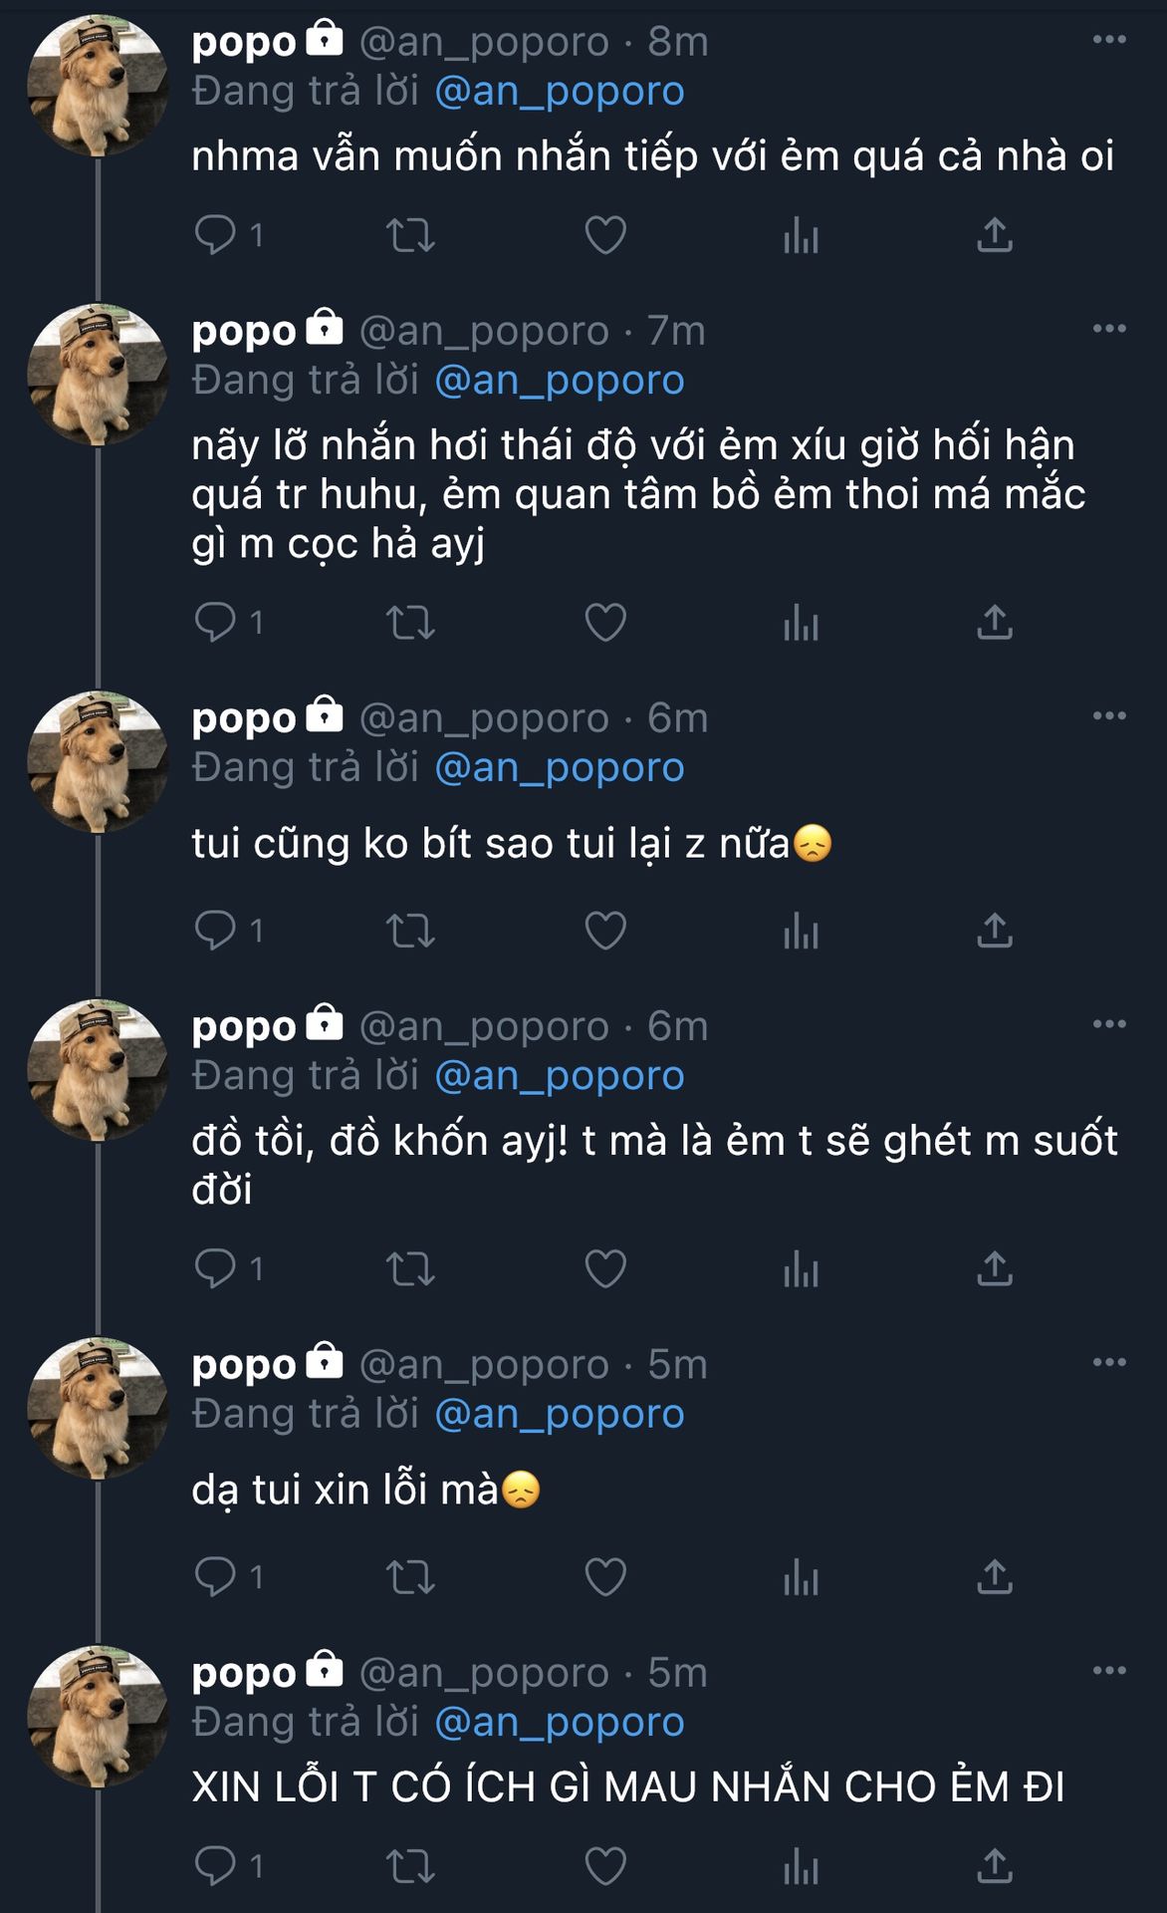
Task: Share the "nãy lỡ nhắn hơi thái độ" tweet
Action: (x=995, y=624)
